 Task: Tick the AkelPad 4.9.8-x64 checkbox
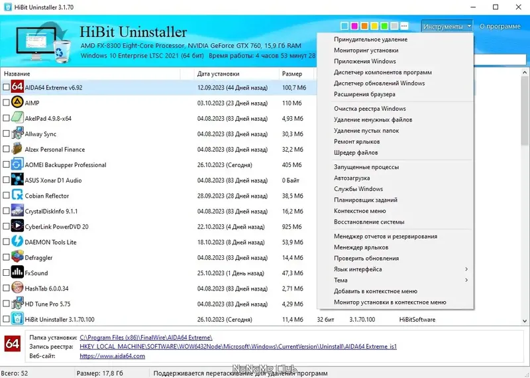[6, 118]
